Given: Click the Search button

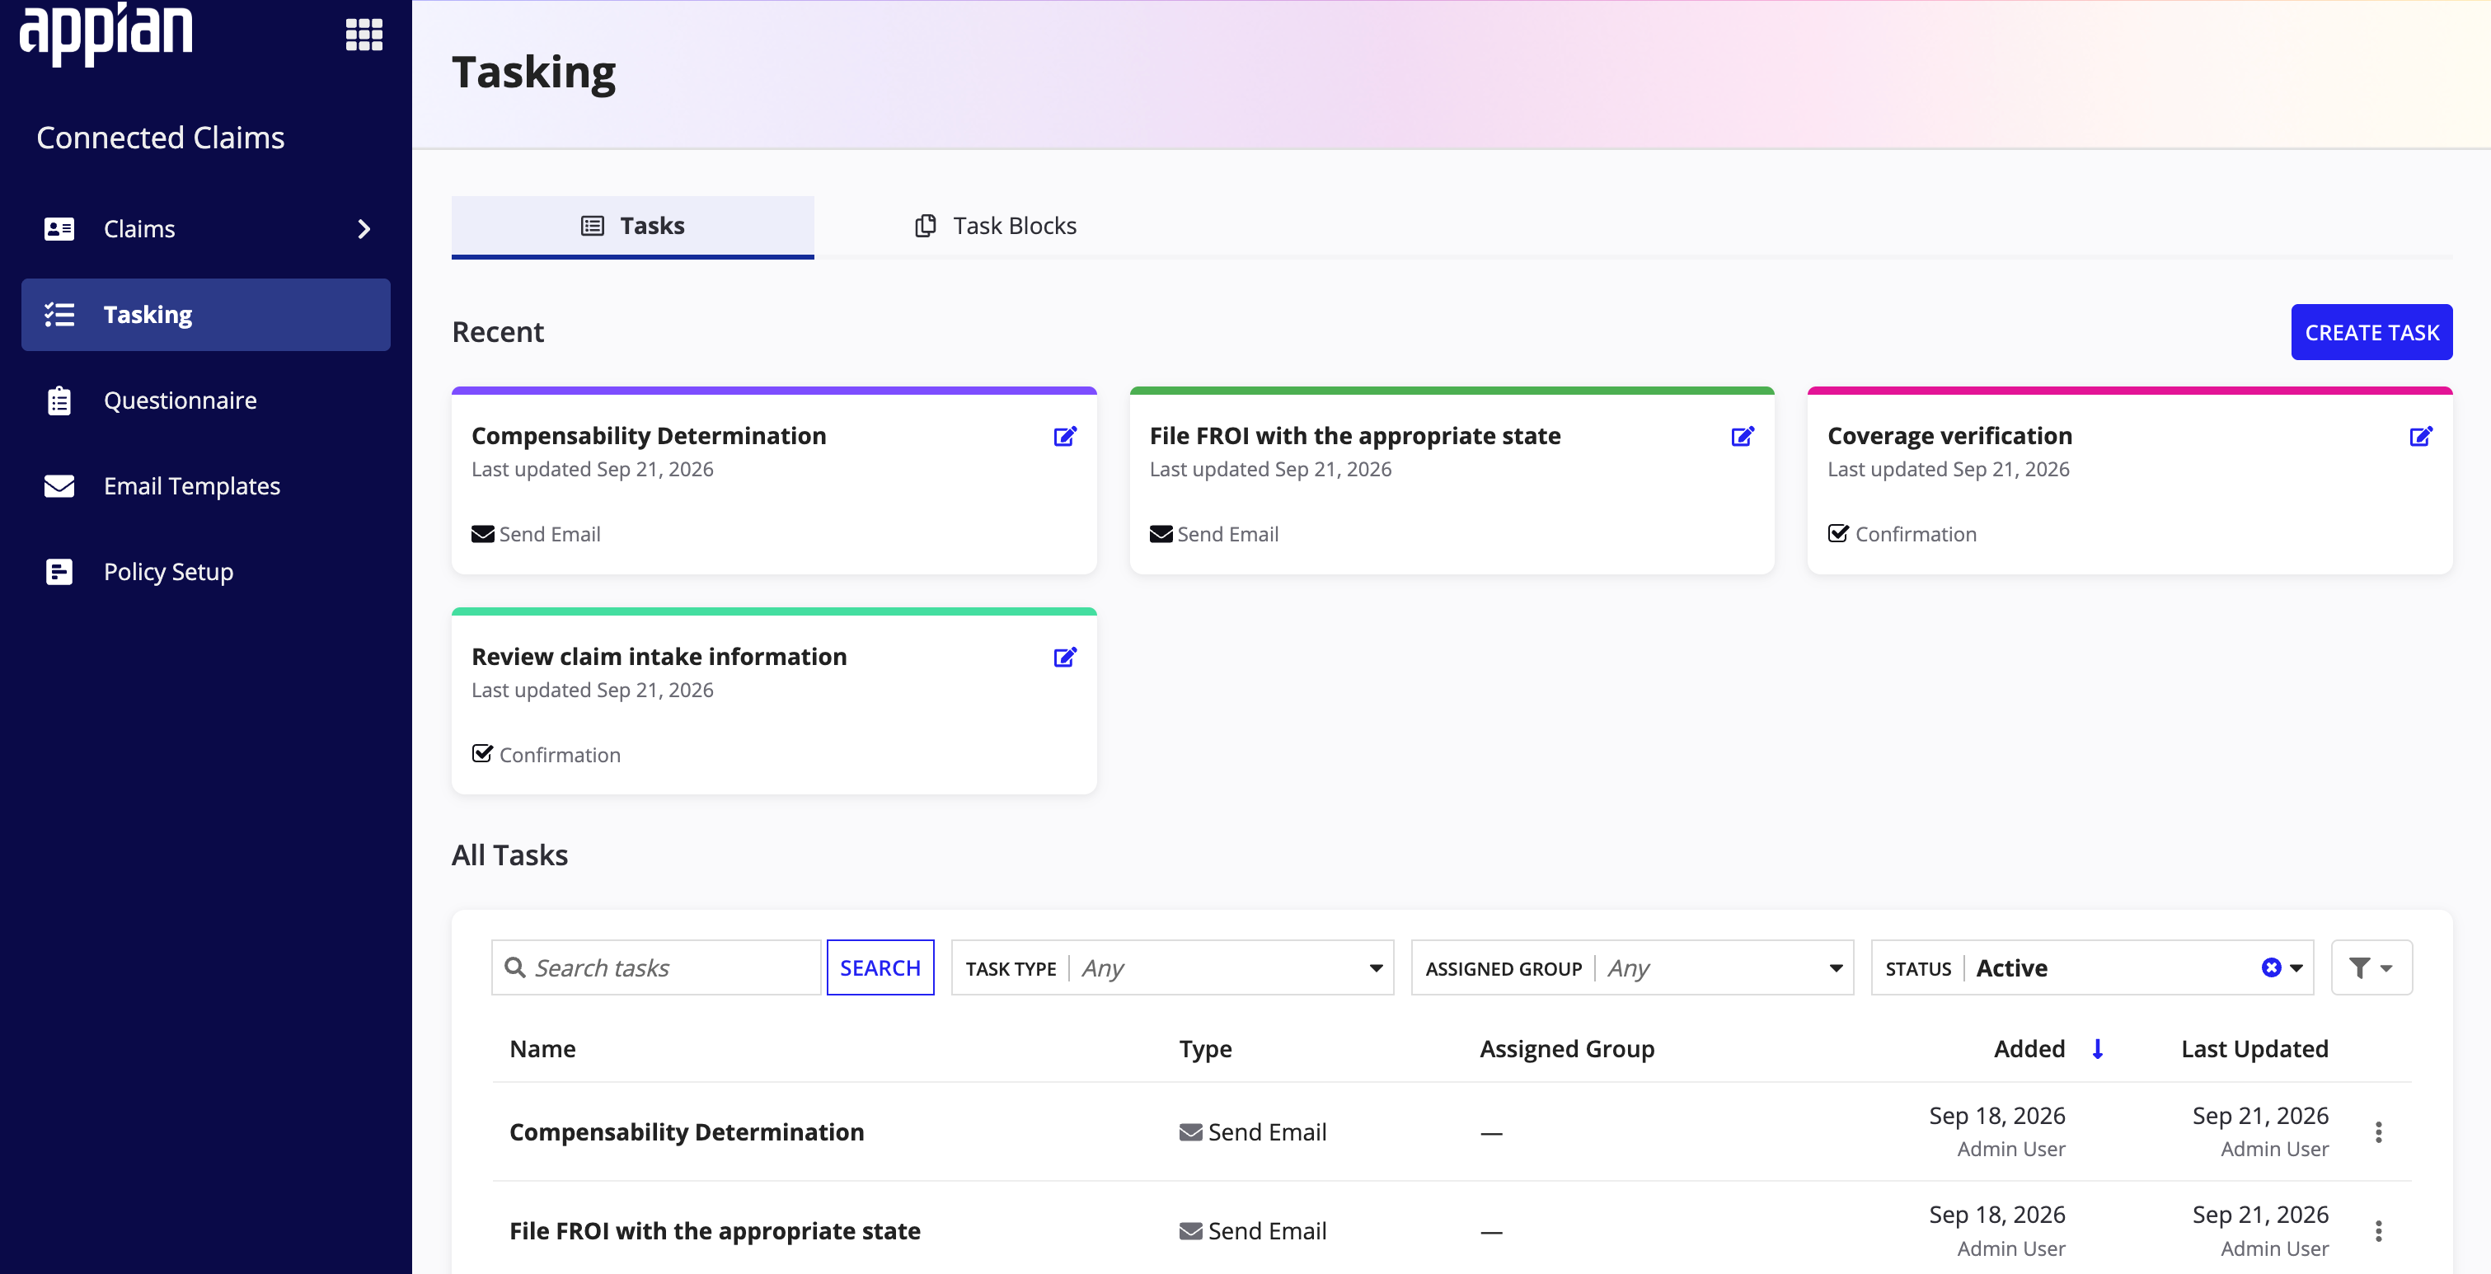Looking at the screenshot, I should [x=880, y=967].
